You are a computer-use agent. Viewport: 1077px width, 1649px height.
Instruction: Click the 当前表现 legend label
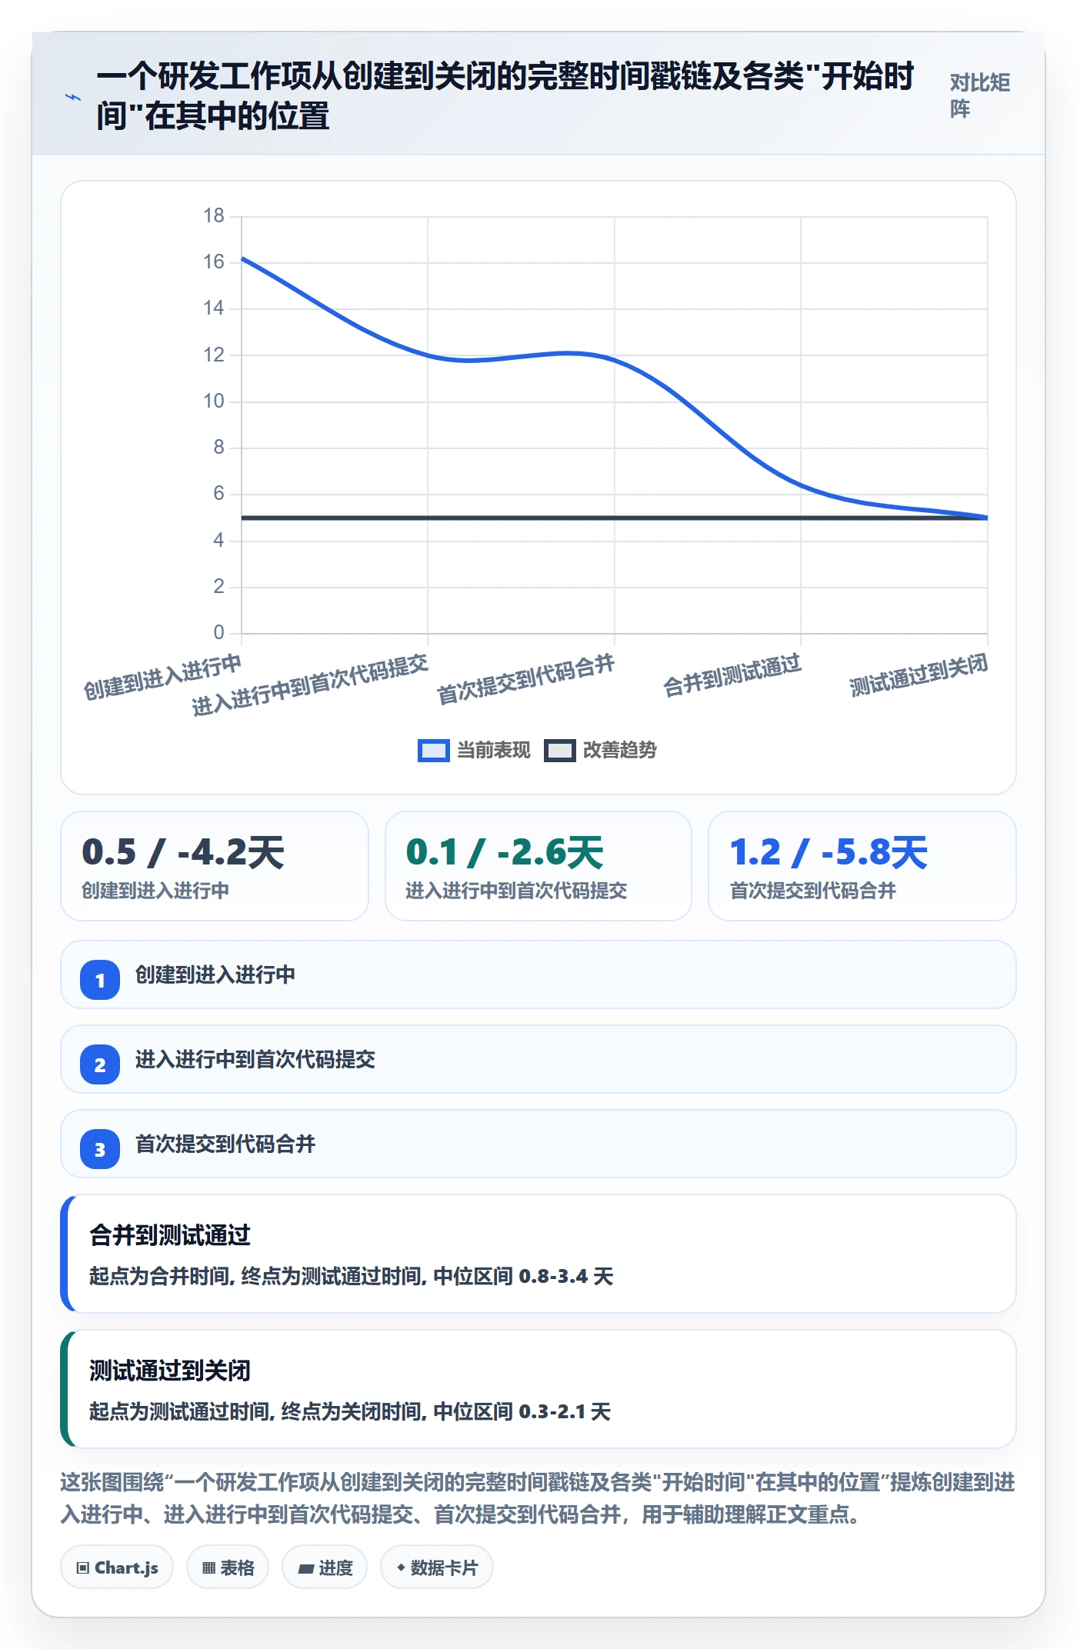[493, 750]
